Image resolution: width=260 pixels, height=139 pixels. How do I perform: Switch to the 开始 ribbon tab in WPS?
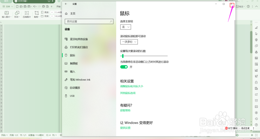[x=58, y=6]
